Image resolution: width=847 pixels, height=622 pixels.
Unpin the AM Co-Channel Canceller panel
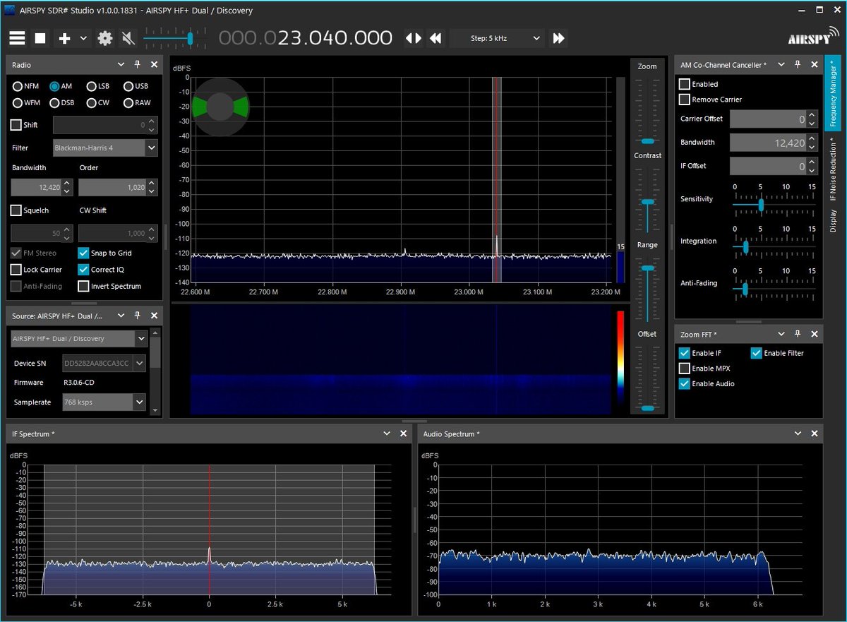click(x=797, y=64)
